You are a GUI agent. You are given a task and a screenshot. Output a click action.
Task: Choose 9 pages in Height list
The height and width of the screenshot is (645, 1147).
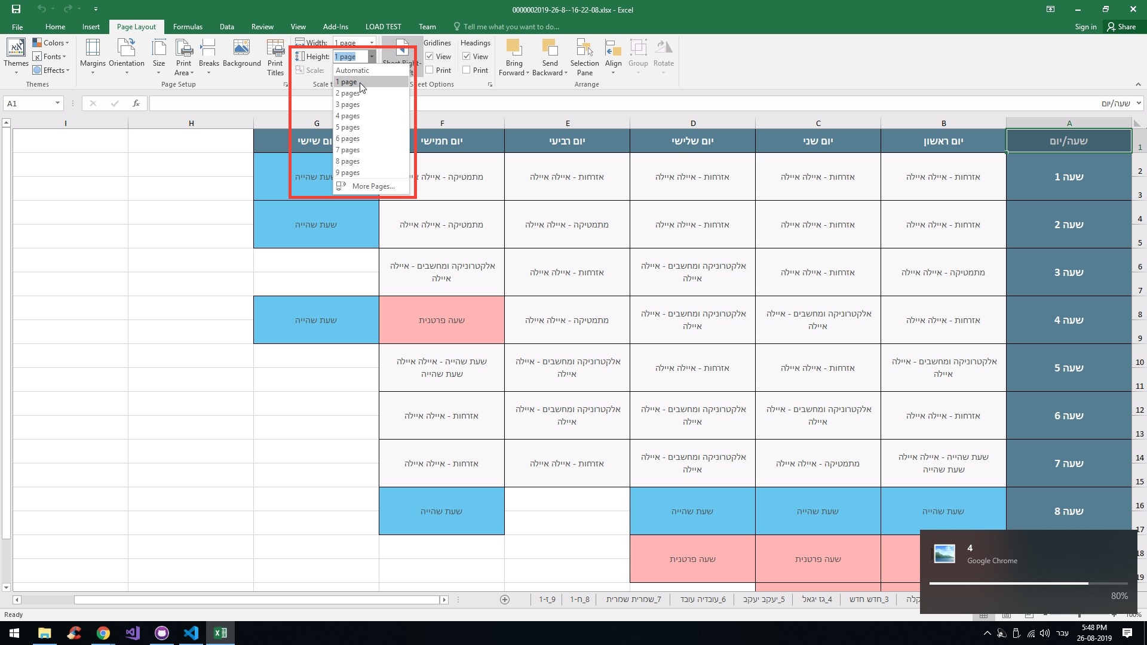(371, 173)
